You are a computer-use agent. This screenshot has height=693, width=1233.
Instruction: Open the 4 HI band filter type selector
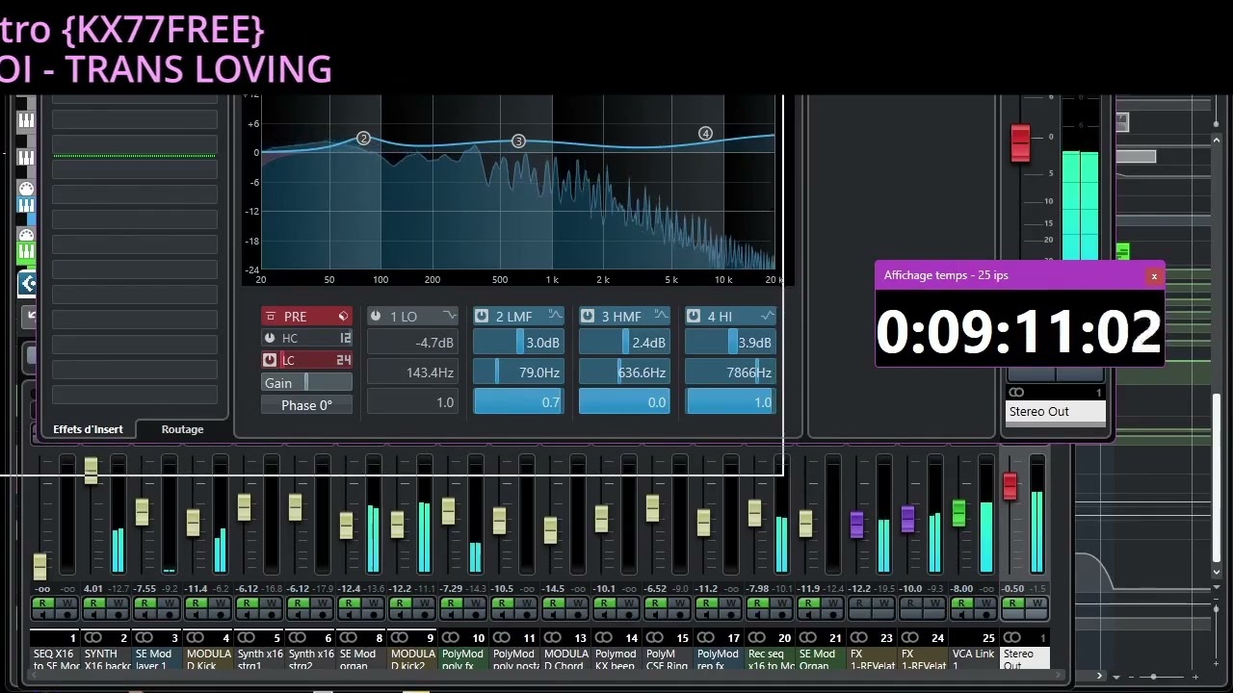767,316
